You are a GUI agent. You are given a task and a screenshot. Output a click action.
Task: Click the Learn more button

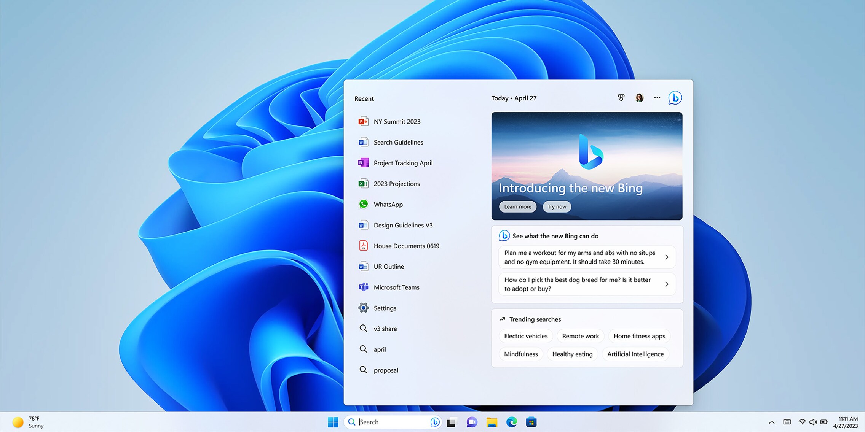[517, 206]
